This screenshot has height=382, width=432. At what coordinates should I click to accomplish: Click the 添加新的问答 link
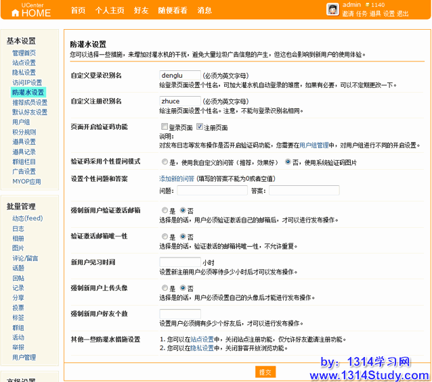coord(176,178)
